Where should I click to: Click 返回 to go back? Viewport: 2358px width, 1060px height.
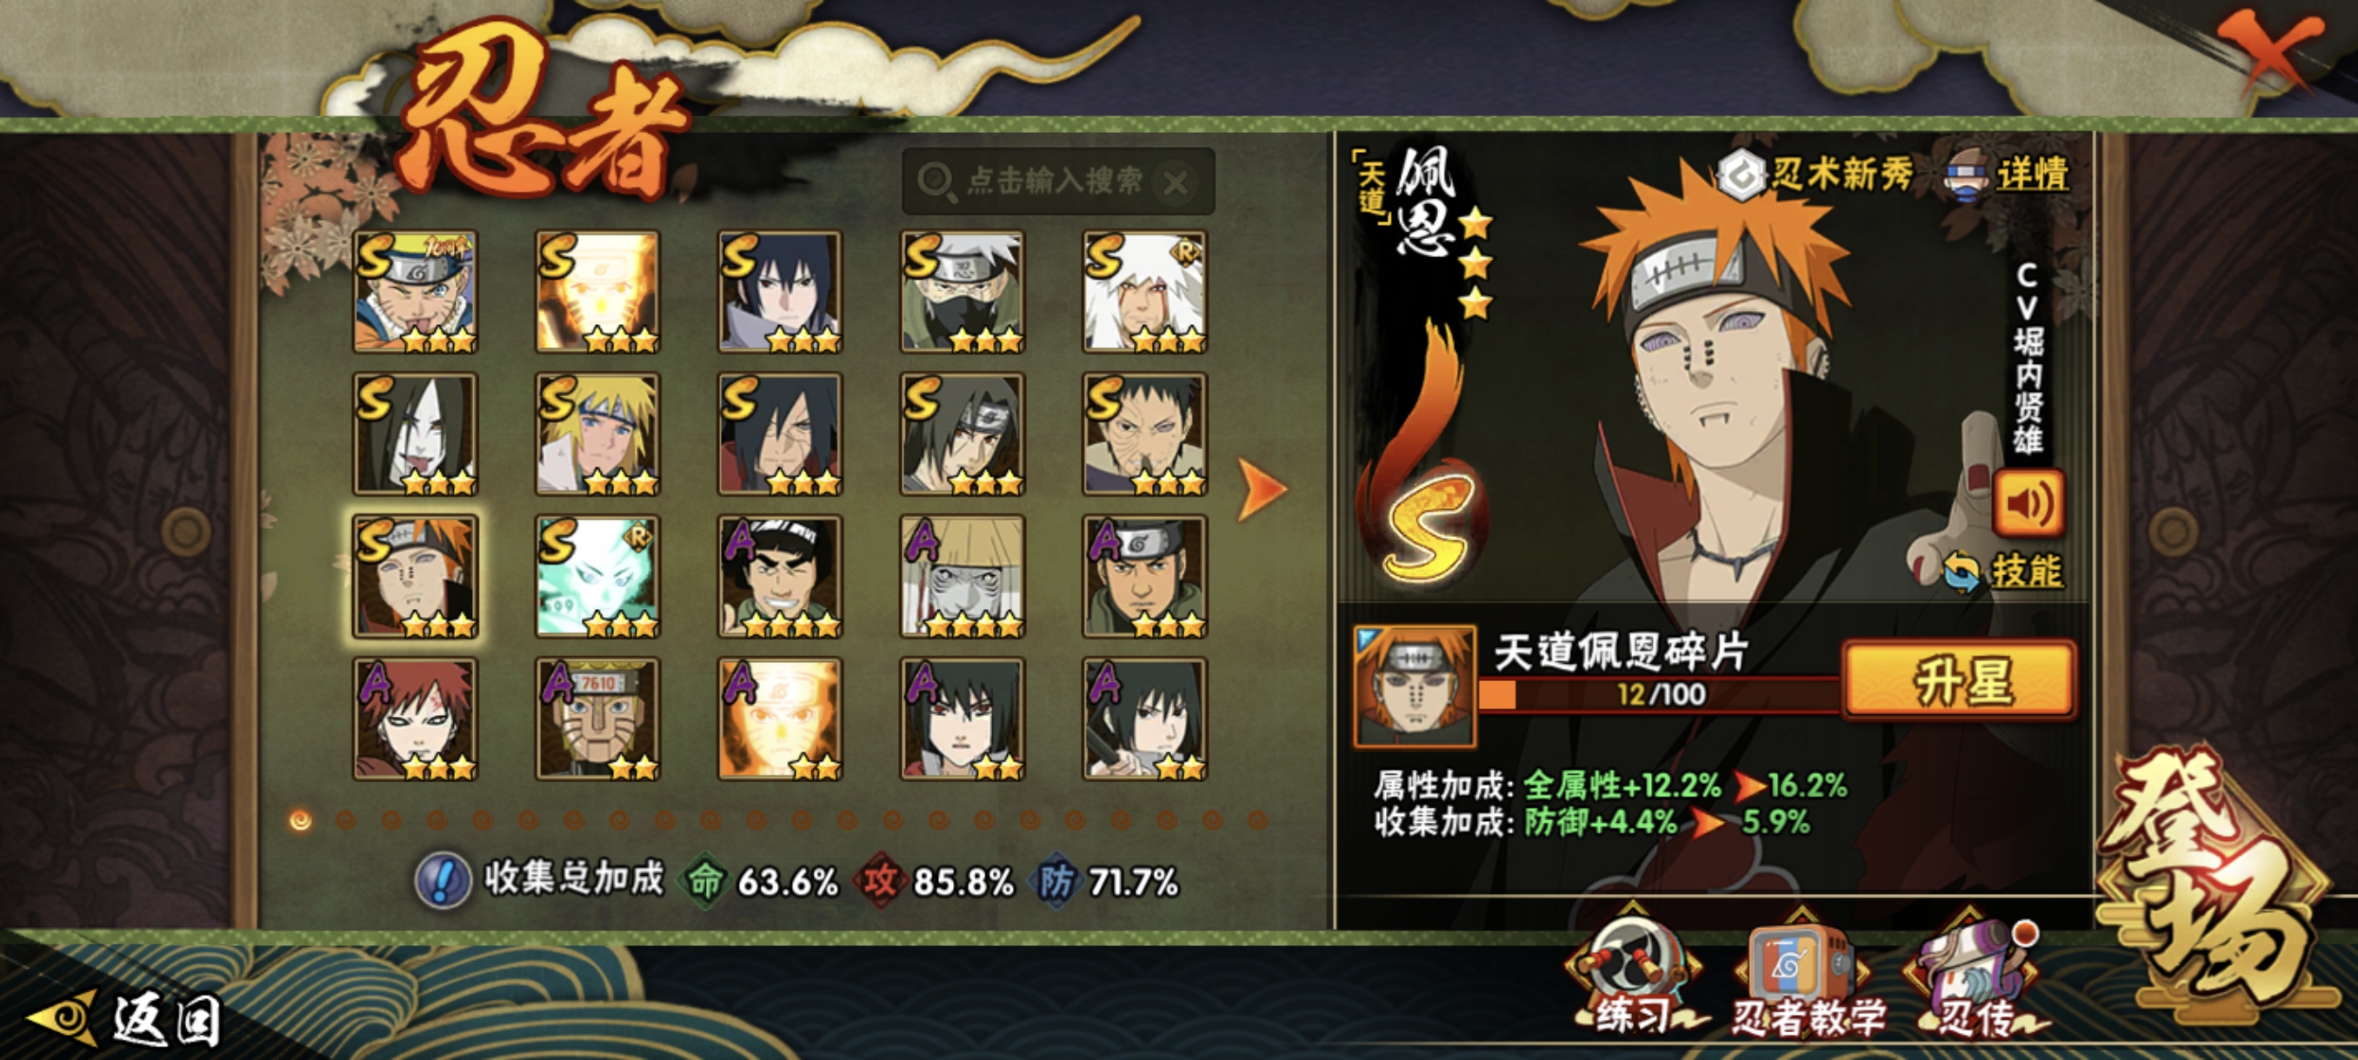pyautogui.click(x=128, y=1019)
